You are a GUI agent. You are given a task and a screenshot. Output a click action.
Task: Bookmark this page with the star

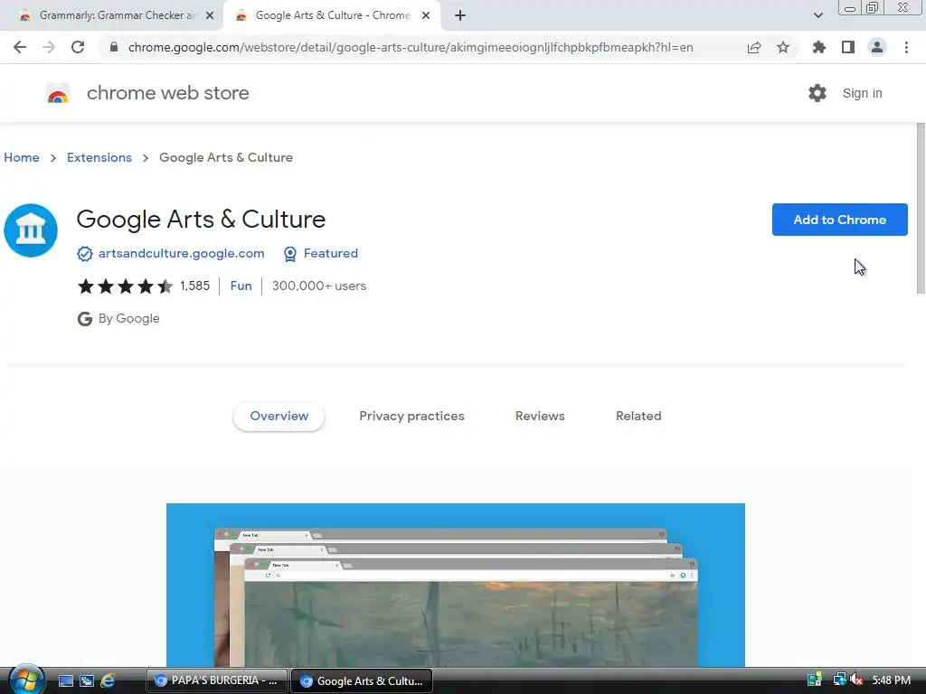point(783,47)
